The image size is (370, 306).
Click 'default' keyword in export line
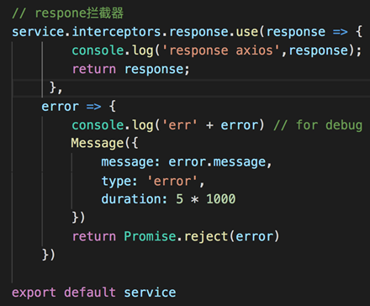(x=90, y=292)
